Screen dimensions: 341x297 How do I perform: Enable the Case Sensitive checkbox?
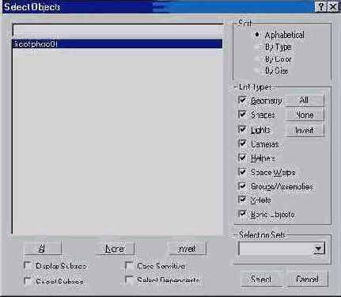[129, 265]
